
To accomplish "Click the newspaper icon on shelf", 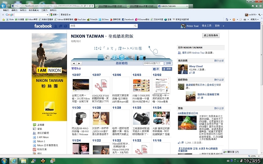I will point(108,57).
